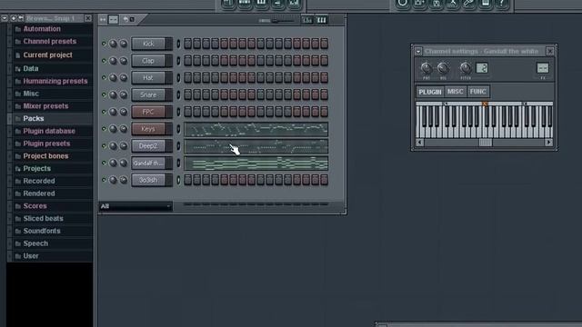The image size is (582, 327).
Task: Select the Snare channel button
Action: coord(148,94)
